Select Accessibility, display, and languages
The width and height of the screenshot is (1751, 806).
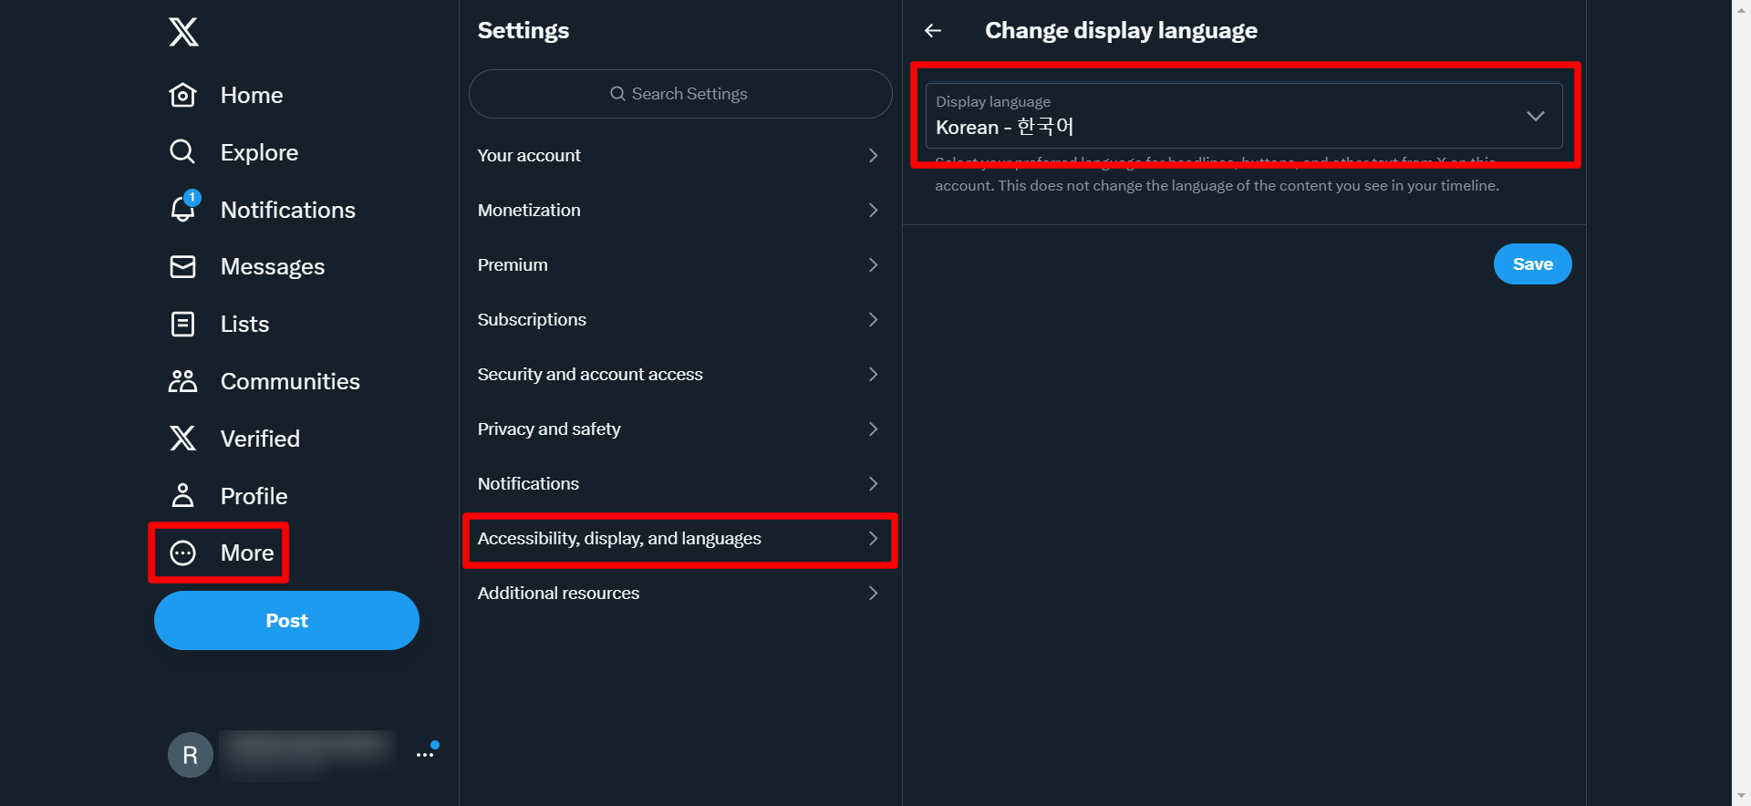coord(679,539)
